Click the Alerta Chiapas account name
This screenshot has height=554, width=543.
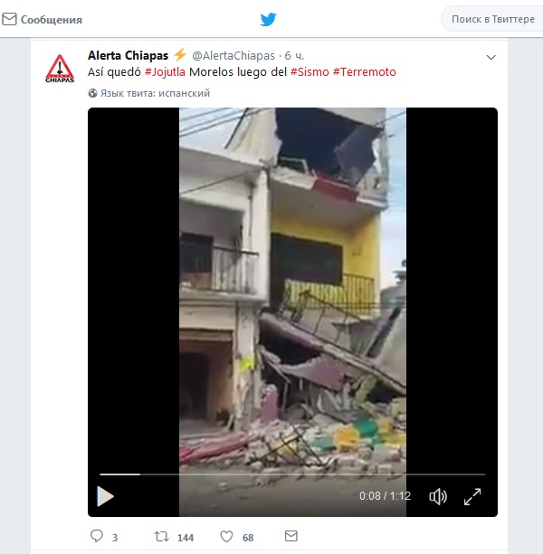pyautogui.click(x=128, y=55)
